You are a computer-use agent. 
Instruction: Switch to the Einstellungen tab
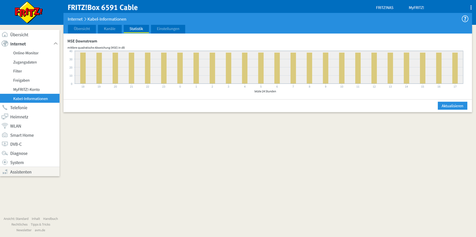coord(168,29)
